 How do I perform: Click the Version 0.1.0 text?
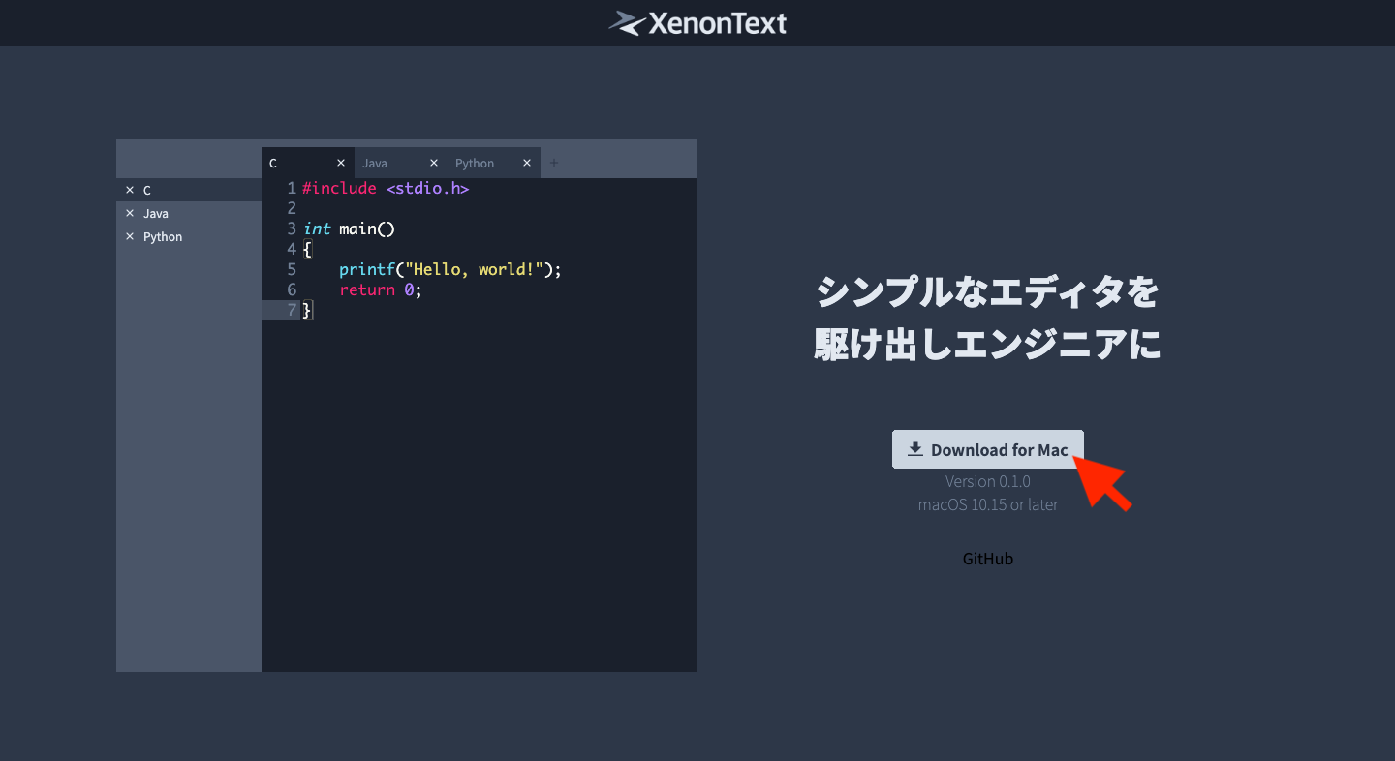(988, 481)
